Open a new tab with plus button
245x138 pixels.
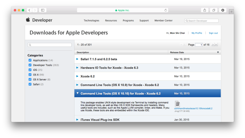[231, 12]
